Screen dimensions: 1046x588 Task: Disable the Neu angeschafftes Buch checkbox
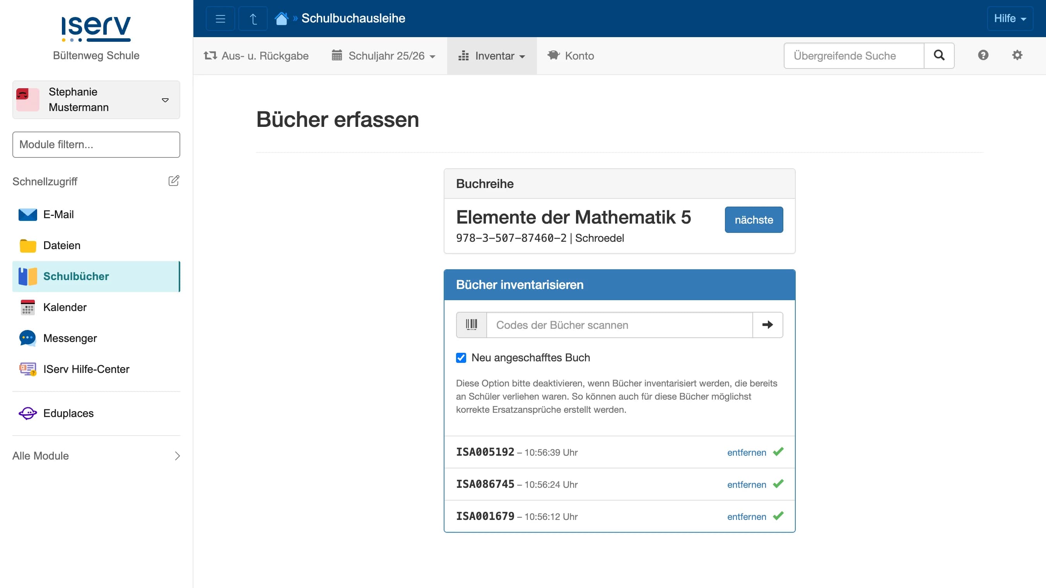pos(460,358)
